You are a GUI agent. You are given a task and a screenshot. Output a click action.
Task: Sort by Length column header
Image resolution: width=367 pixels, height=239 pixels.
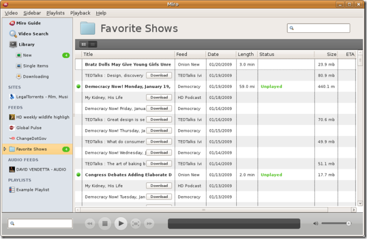[x=247, y=54]
